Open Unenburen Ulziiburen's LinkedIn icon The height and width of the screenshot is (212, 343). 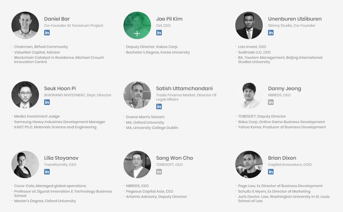(271, 33)
